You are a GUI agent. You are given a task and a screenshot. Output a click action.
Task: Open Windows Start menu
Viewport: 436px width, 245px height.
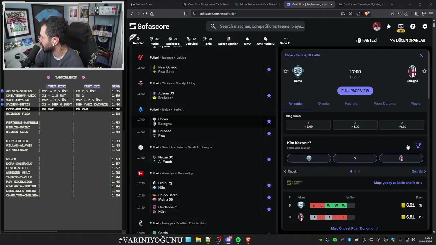click(x=188, y=240)
